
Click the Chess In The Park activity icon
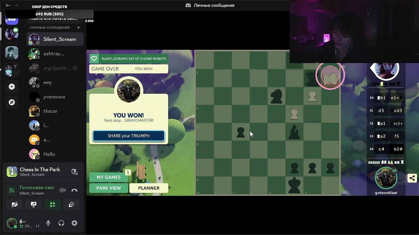12,172
